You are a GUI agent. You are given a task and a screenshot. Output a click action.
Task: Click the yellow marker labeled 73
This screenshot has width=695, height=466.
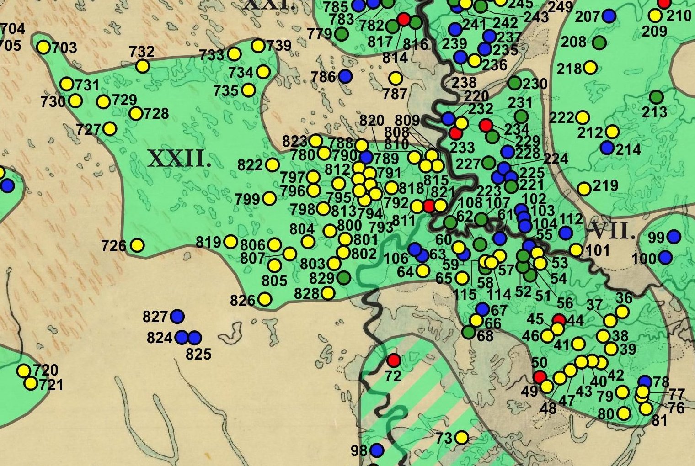coord(462,438)
